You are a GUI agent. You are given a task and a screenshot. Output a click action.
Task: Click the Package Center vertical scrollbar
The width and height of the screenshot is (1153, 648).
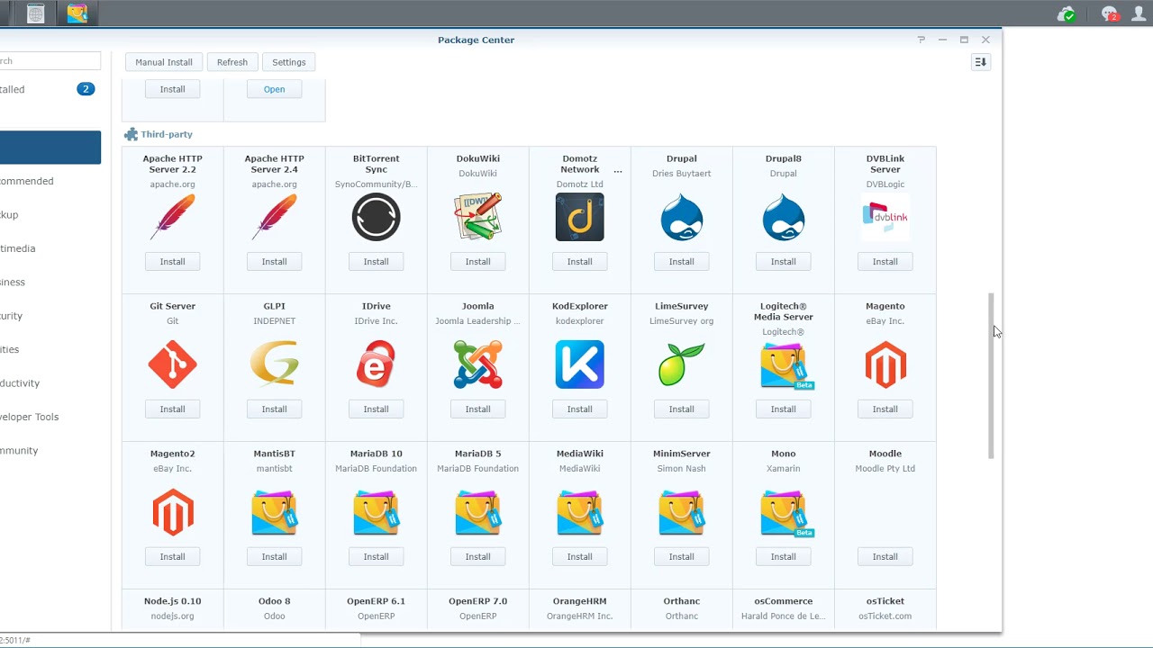tap(991, 375)
